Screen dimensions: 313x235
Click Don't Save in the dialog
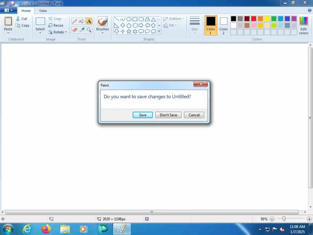(x=168, y=115)
